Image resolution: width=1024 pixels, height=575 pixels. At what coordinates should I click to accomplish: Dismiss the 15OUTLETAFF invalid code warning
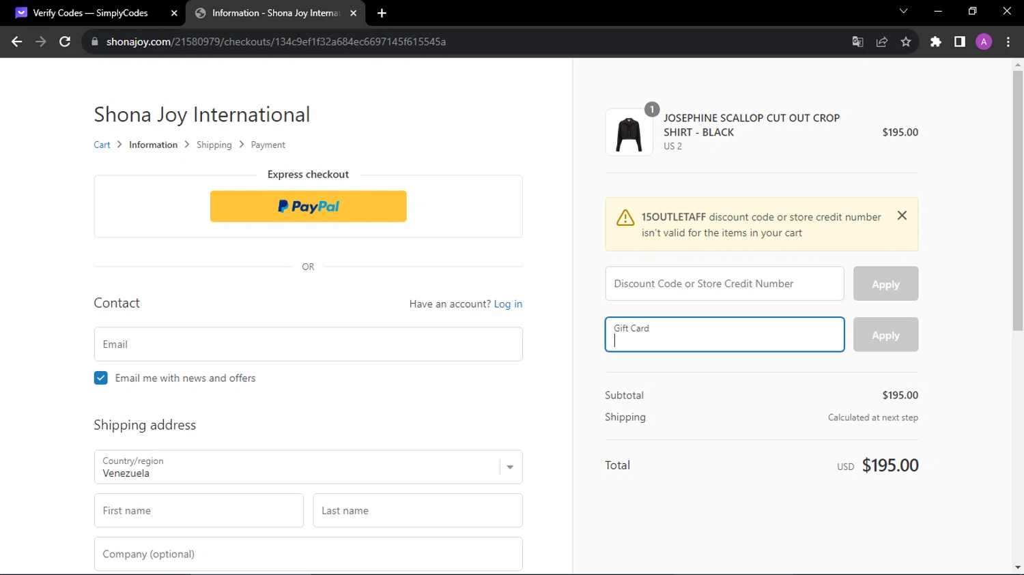click(x=902, y=216)
